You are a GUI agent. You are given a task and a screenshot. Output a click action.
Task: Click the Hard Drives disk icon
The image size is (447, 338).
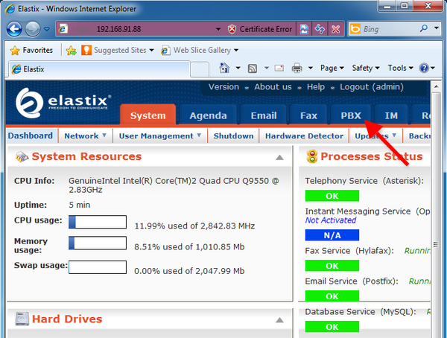pos(22,319)
